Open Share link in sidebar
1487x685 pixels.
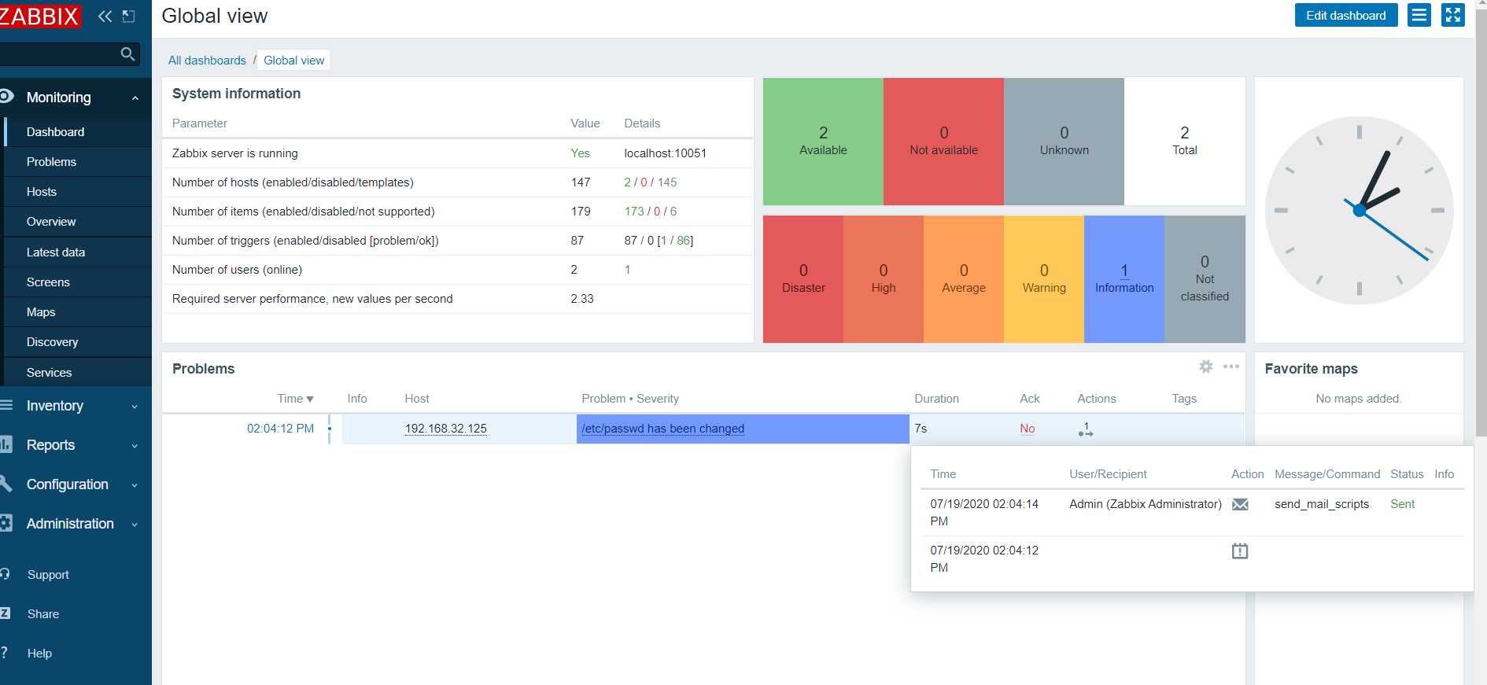[43, 614]
